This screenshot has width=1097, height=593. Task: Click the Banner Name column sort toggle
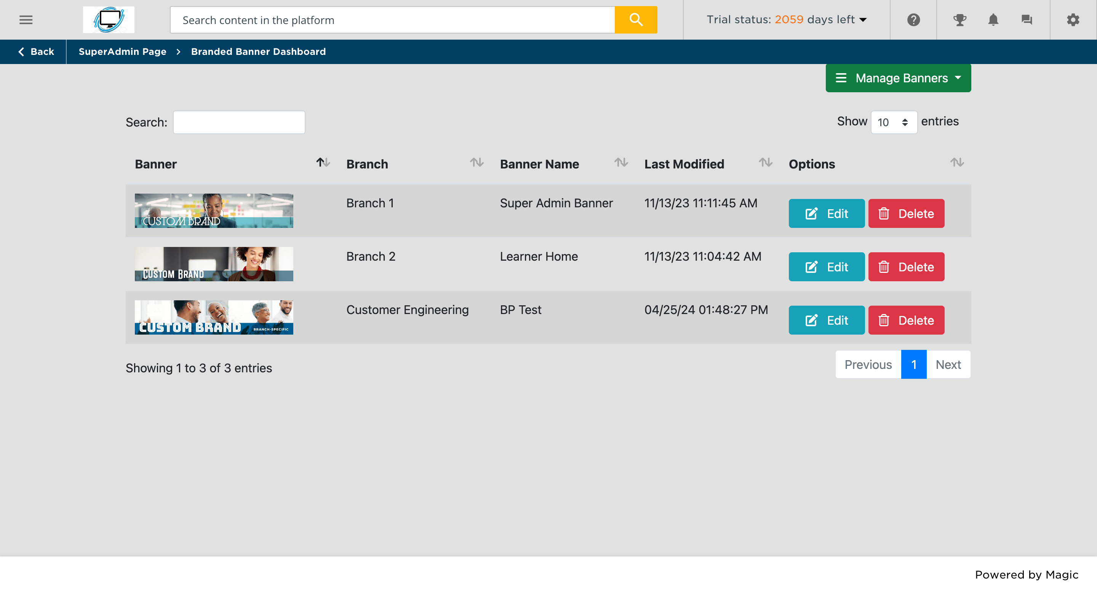coord(621,163)
